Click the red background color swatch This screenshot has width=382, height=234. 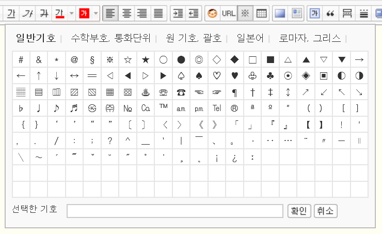coord(84,13)
